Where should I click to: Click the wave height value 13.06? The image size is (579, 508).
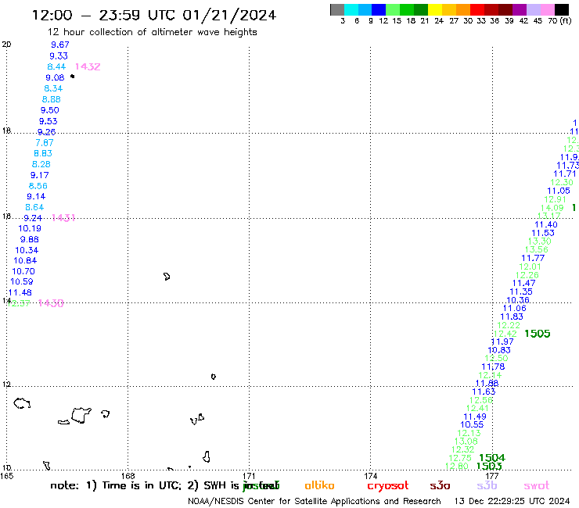coord(466,442)
